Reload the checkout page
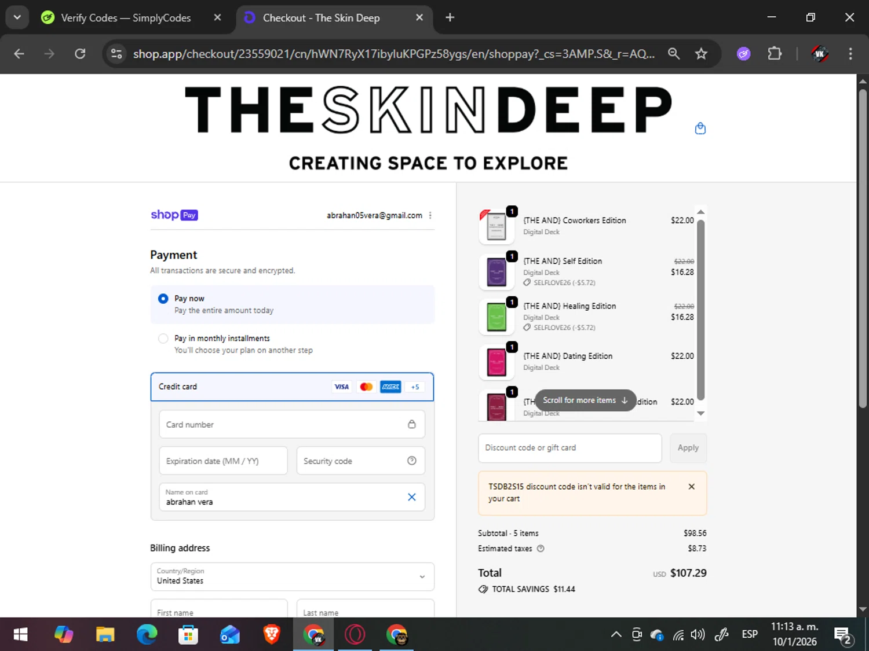The width and height of the screenshot is (869, 651). coord(80,54)
